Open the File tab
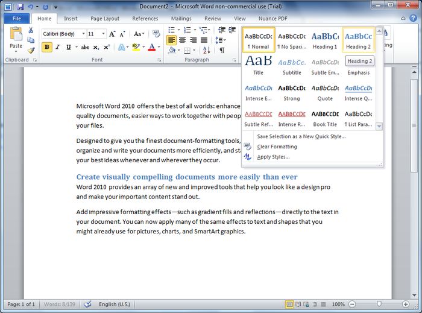The width and height of the screenshot is (422, 313). 17,19
